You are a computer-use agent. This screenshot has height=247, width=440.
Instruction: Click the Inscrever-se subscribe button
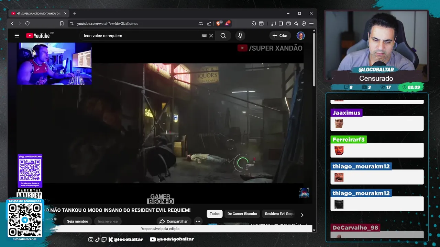[x=108, y=221]
